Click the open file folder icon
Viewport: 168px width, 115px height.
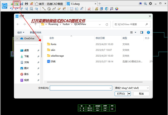pos(17,4)
